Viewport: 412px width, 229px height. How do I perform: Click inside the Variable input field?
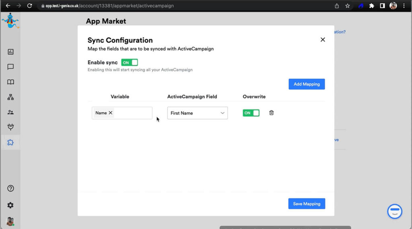coord(133,113)
